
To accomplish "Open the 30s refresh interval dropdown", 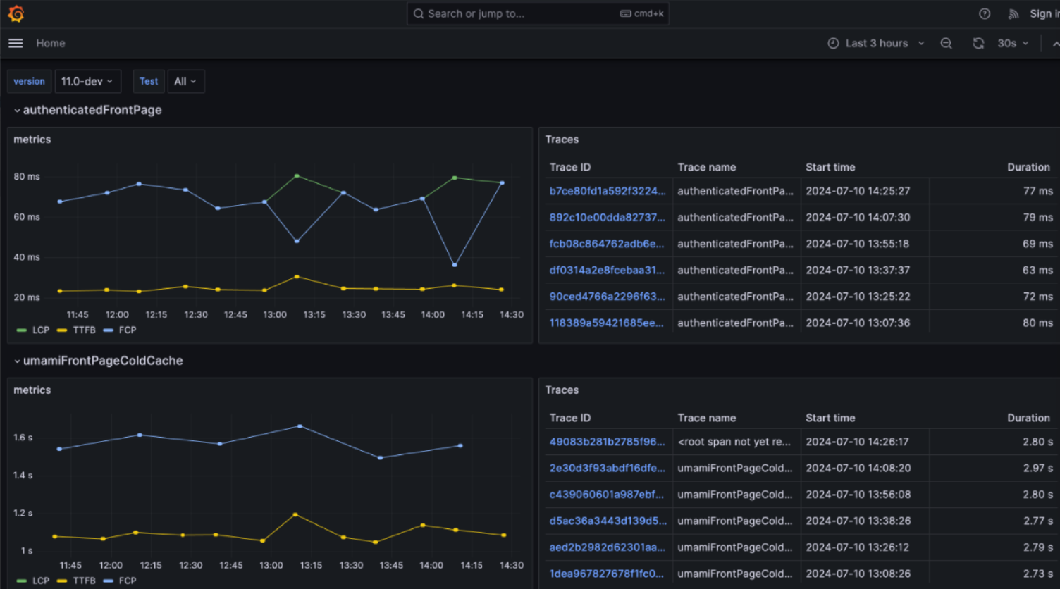I will click(x=1013, y=43).
